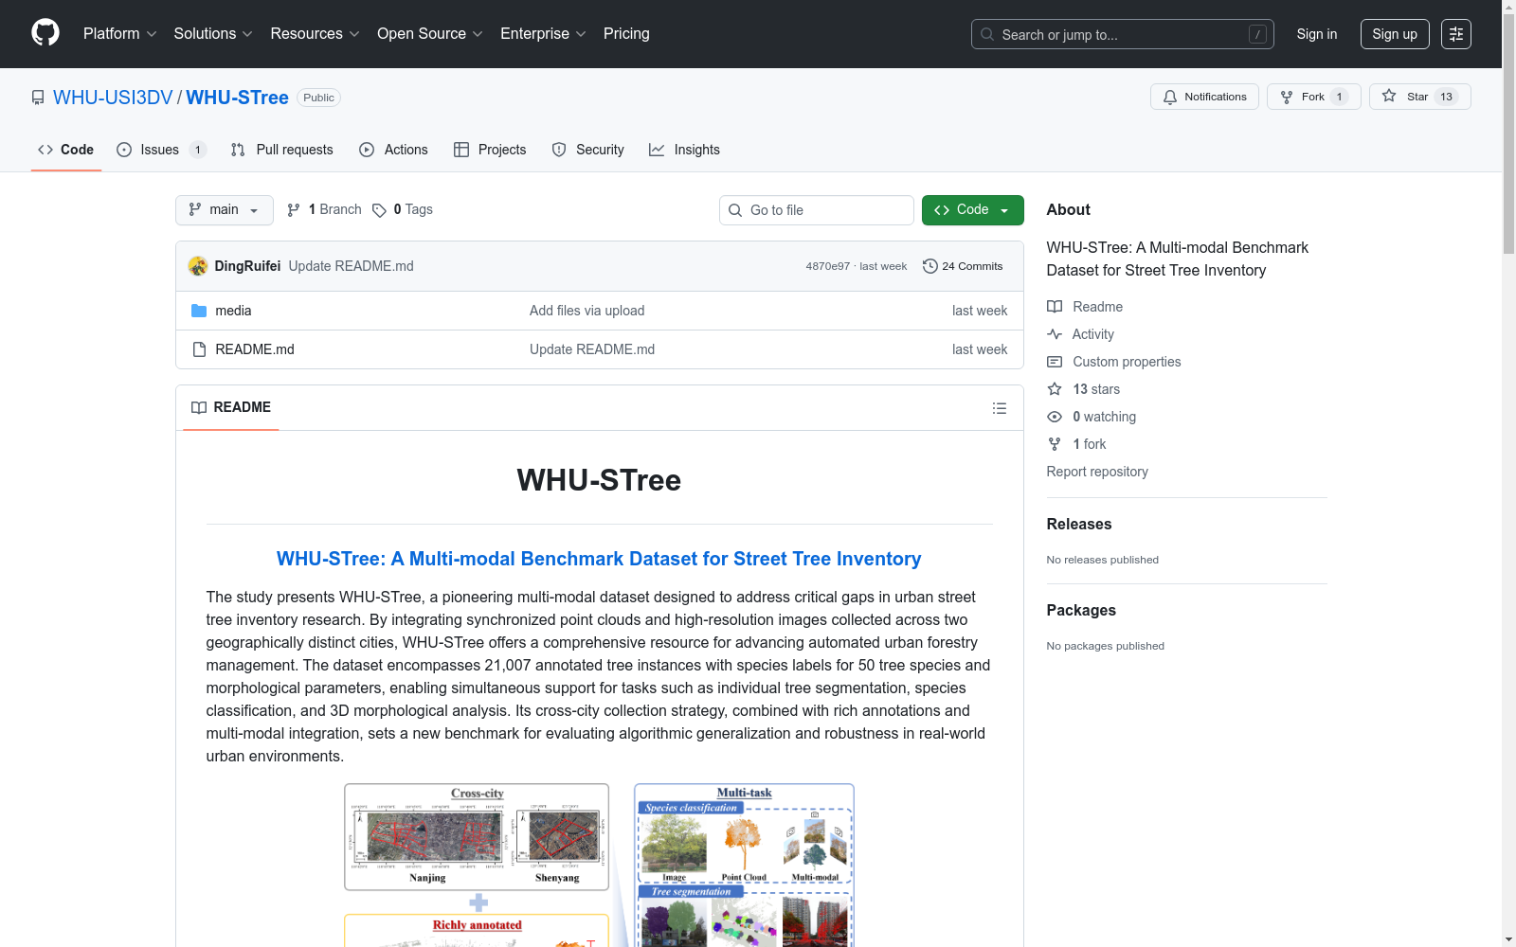This screenshot has height=947, width=1516.
Task: Click the Sign in link
Action: click(1317, 34)
